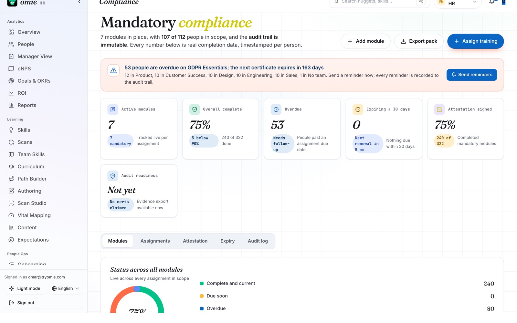The image size is (517, 323).
Task: Click the 'Needs follow-up' badge
Action: pos(282,144)
